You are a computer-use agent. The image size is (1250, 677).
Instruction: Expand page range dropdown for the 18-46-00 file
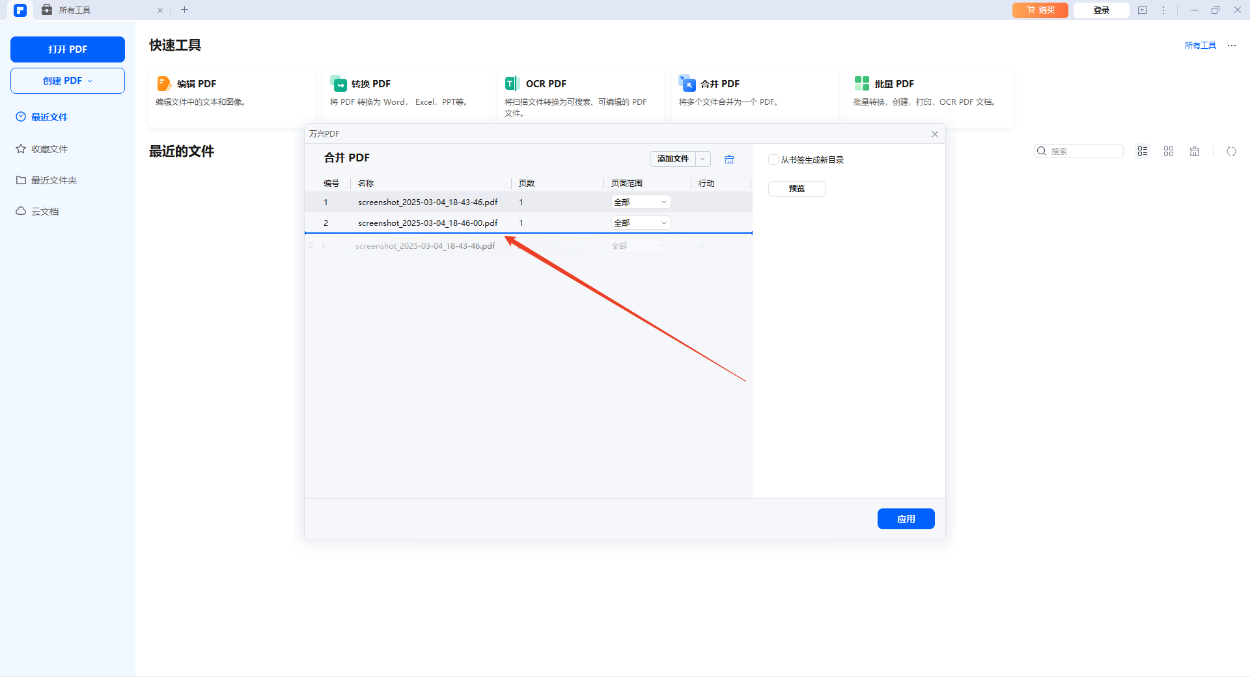[641, 223]
